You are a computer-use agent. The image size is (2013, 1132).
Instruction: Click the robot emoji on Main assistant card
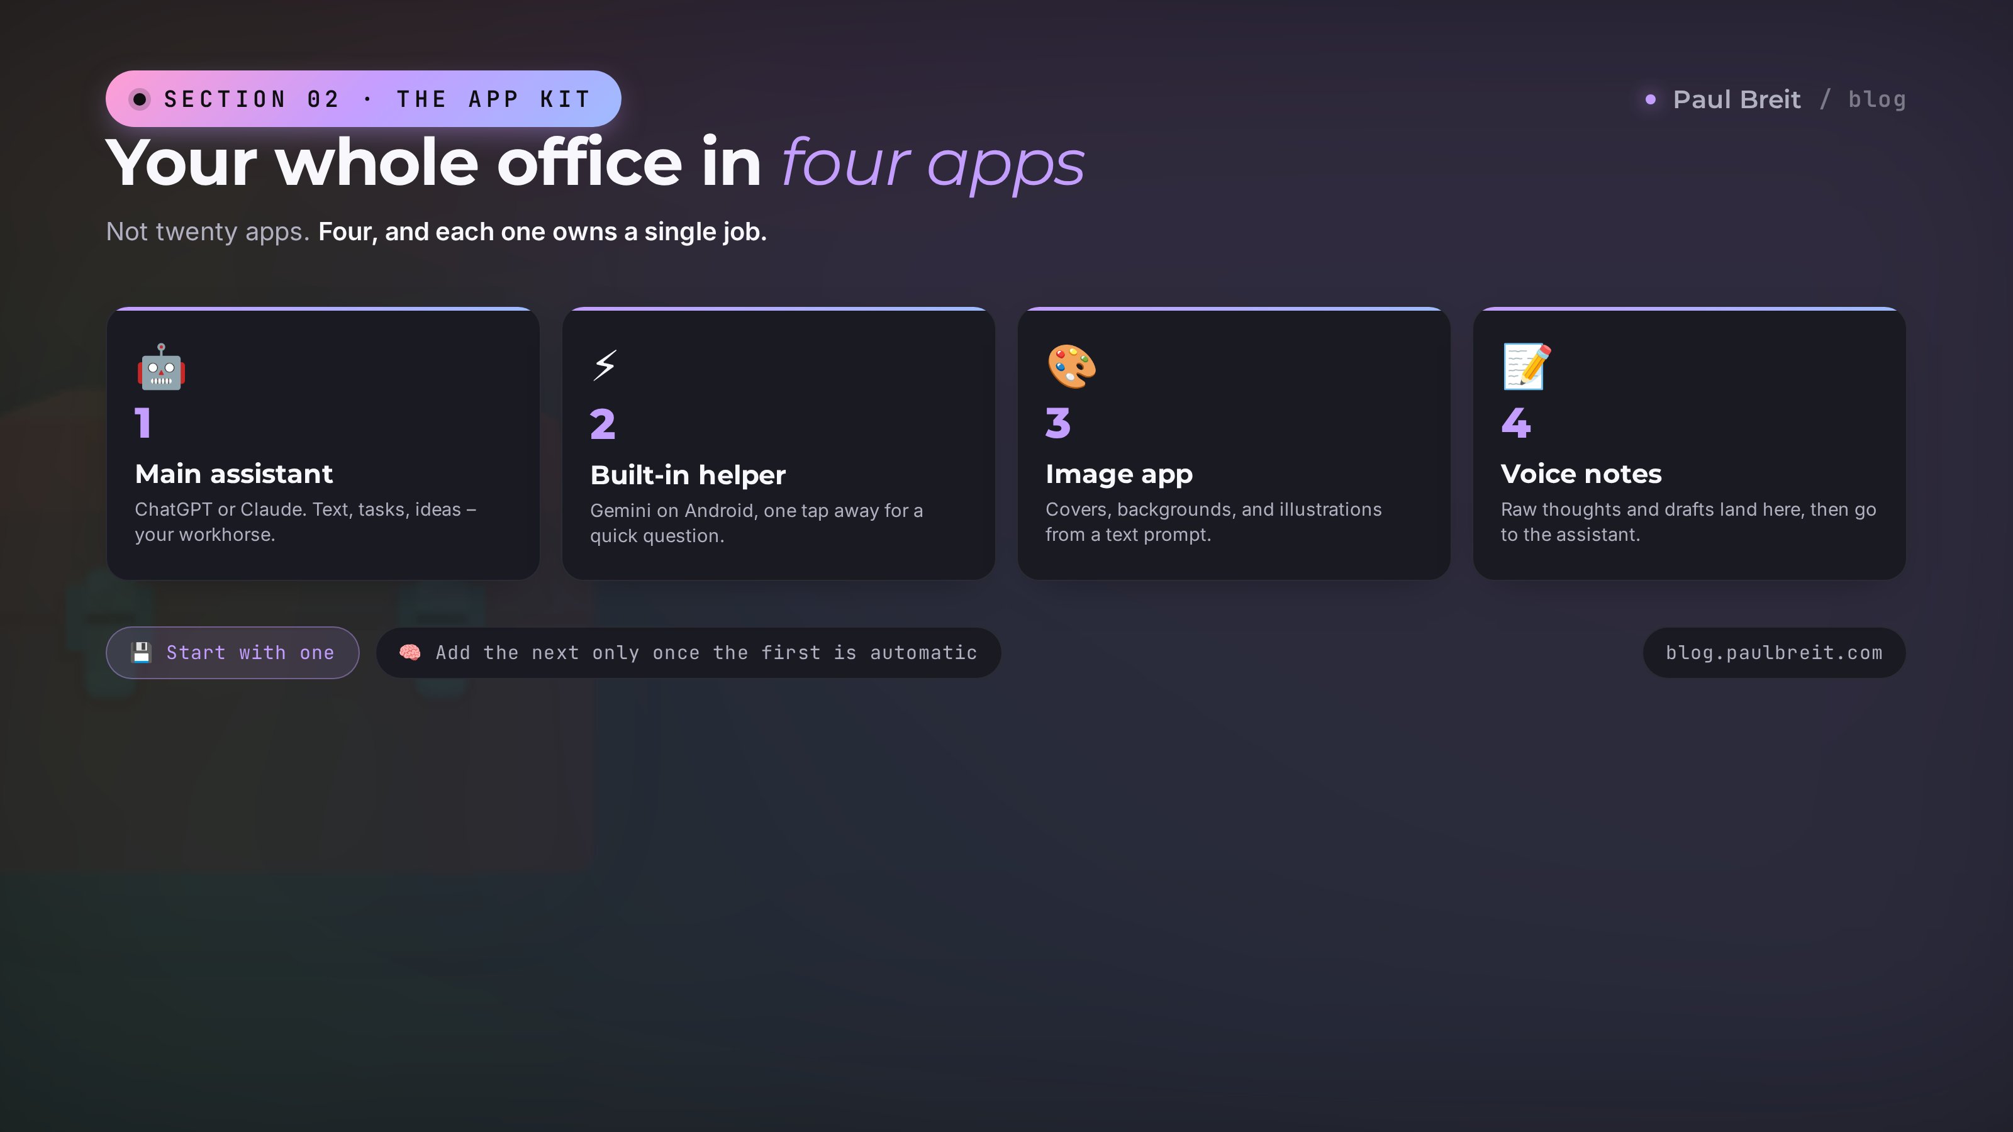pos(161,367)
